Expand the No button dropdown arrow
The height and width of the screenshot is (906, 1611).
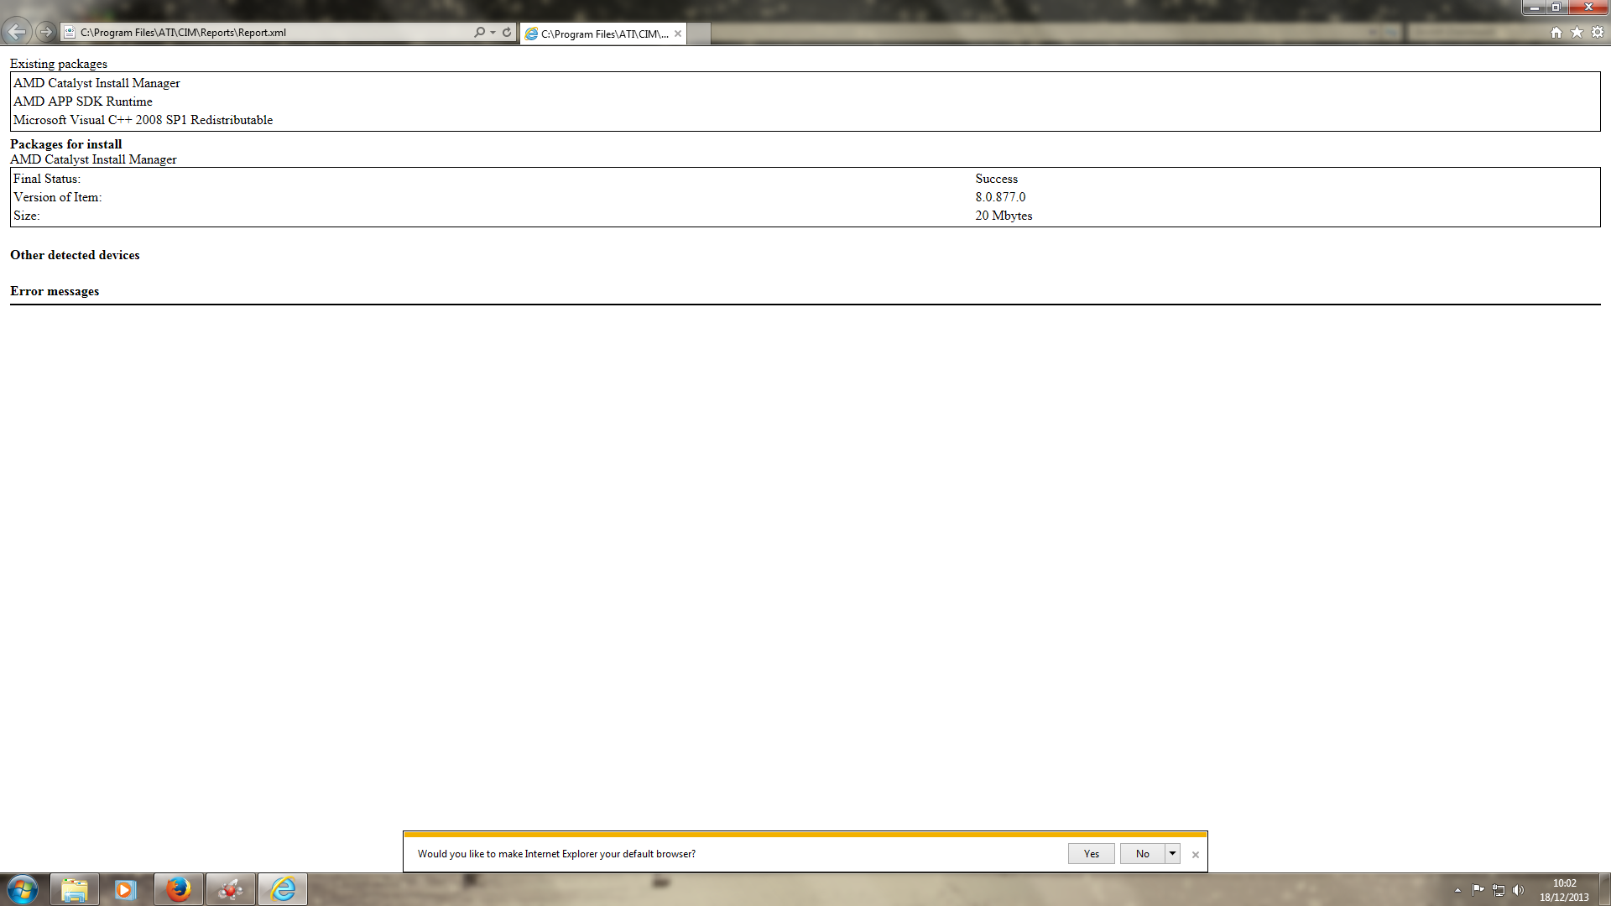(1172, 853)
